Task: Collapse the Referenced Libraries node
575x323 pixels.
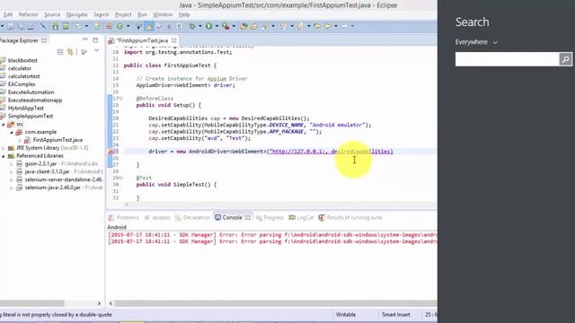Action: (4, 156)
